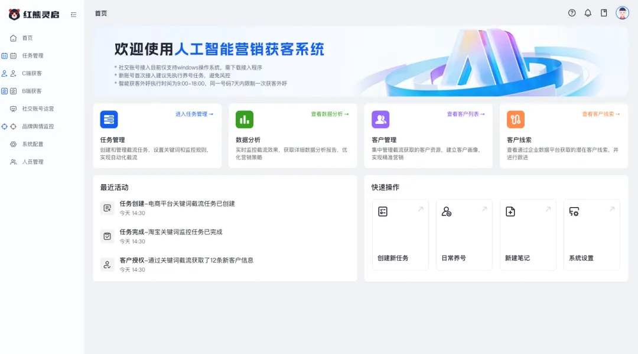Image resolution: width=638 pixels, height=354 pixels.
Task: Click the 品牌舆情监控 target icon
Action: 14,126
